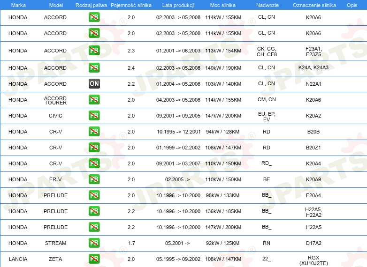The image size is (367, 267).
Task: Select production years 01.2004 -> 05.2008
Action: pyautogui.click(x=178, y=84)
